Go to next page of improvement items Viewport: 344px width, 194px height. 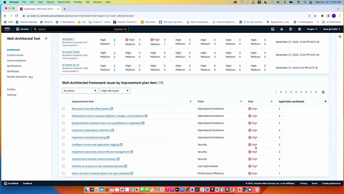pyautogui.click(x=316, y=92)
